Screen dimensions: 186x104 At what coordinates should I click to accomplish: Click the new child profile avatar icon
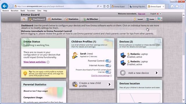coord(75,84)
